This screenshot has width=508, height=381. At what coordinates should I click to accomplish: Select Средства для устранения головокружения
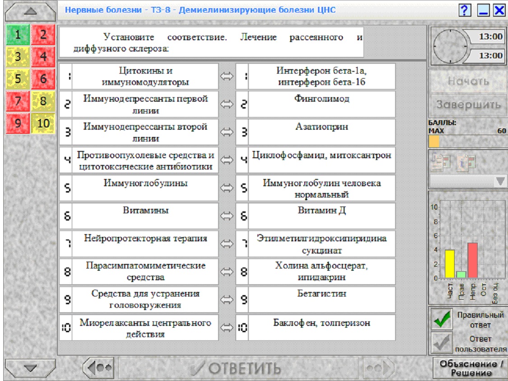coord(145,300)
